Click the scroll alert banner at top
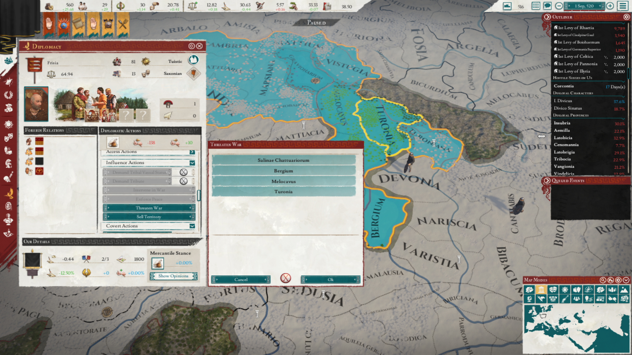The height and width of the screenshot is (355, 632). pos(78,25)
